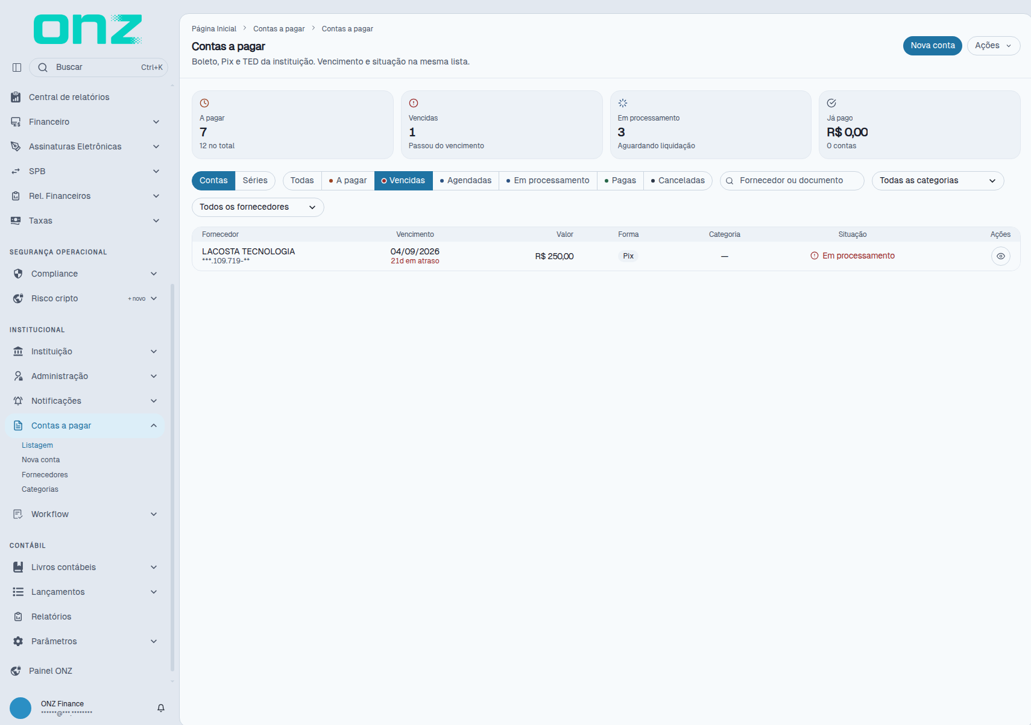Open Categorias in the sidebar submenu
This screenshot has height=725, width=1031.
coord(40,489)
